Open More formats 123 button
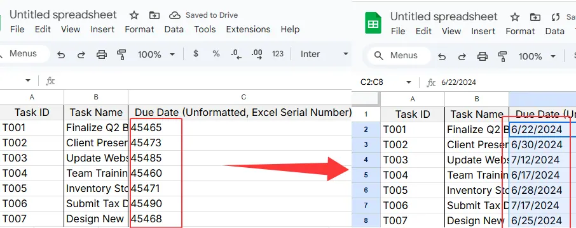This screenshot has height=228, width=576. click(x=278, y=54)
